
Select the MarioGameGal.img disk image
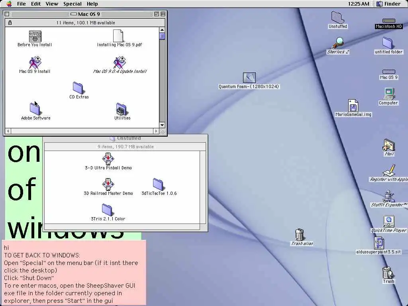(353, 105)
